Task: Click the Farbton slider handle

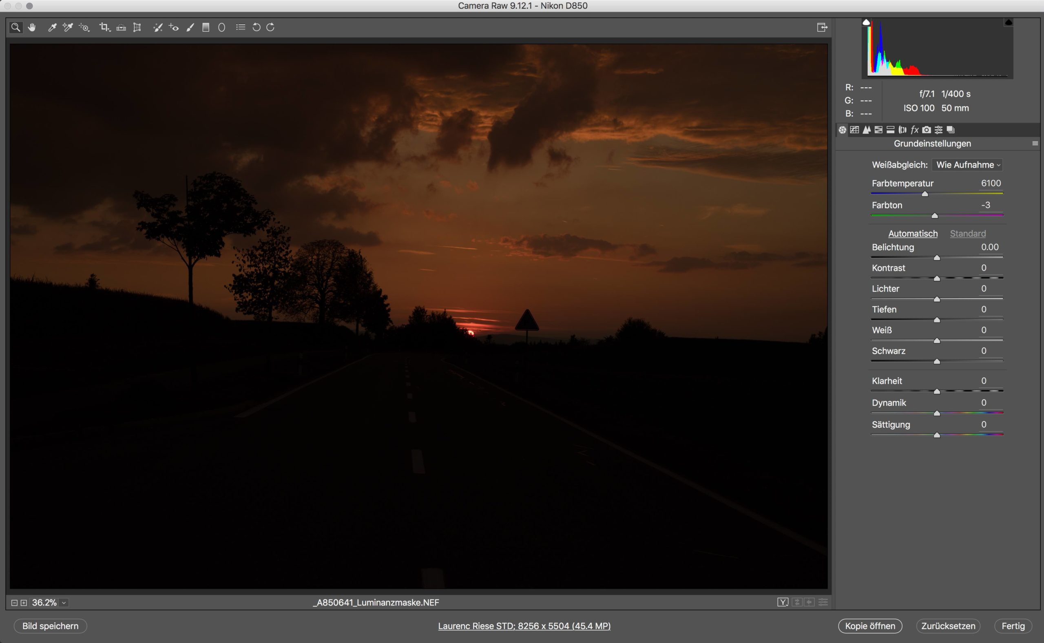Action: click(x=935, y=216)
